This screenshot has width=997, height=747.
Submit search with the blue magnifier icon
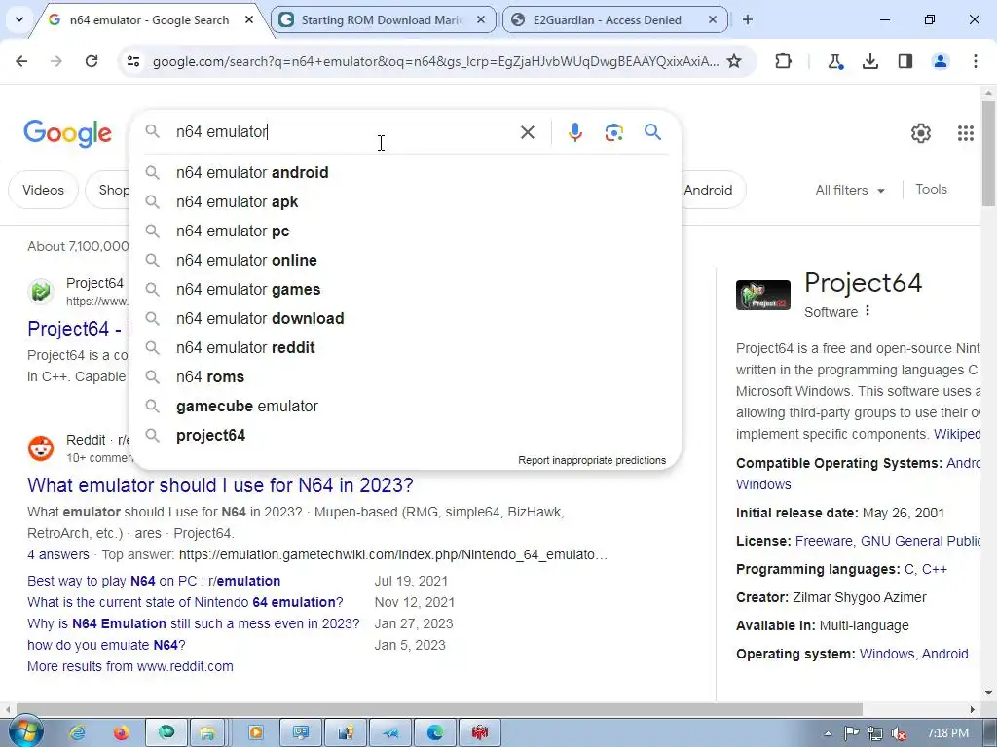click(x=652, y=132)
